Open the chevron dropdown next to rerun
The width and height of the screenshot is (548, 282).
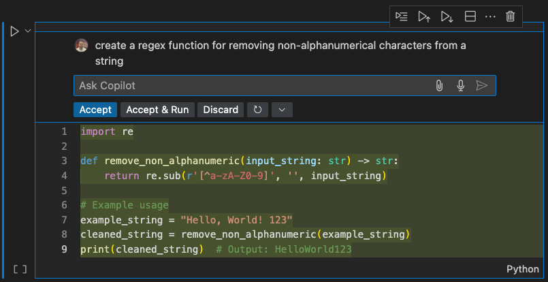(x=282, y=110)
